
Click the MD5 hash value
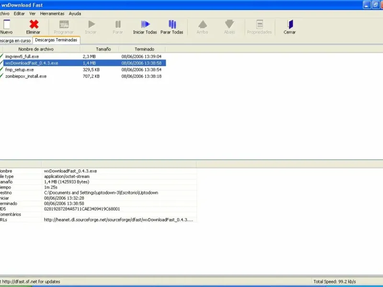point(82,209)
